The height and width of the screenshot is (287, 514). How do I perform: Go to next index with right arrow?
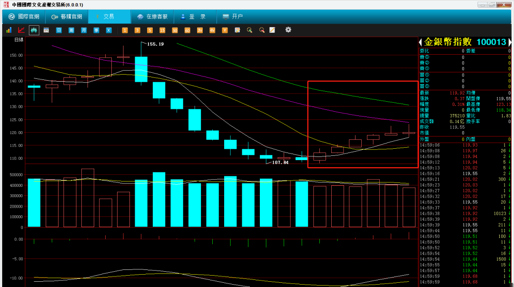click(509, 42)
